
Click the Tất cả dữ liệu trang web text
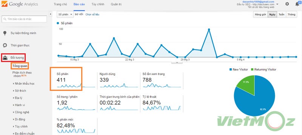coord(261,7)
